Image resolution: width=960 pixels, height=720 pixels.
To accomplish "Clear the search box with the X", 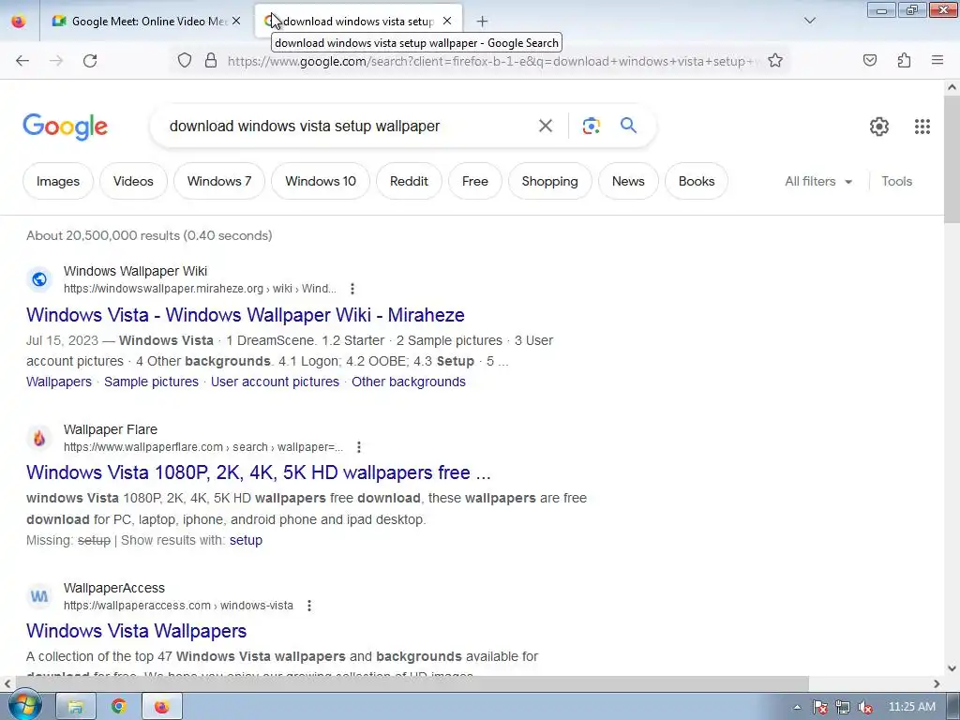I will click(x=546, y=126).
